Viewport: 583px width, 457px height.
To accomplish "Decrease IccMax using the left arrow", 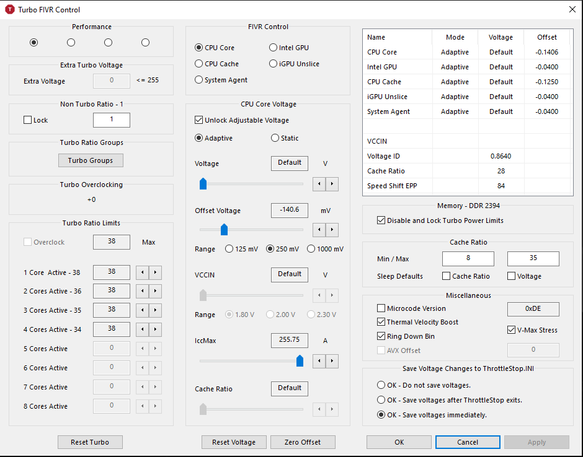I will click(319, 360).
